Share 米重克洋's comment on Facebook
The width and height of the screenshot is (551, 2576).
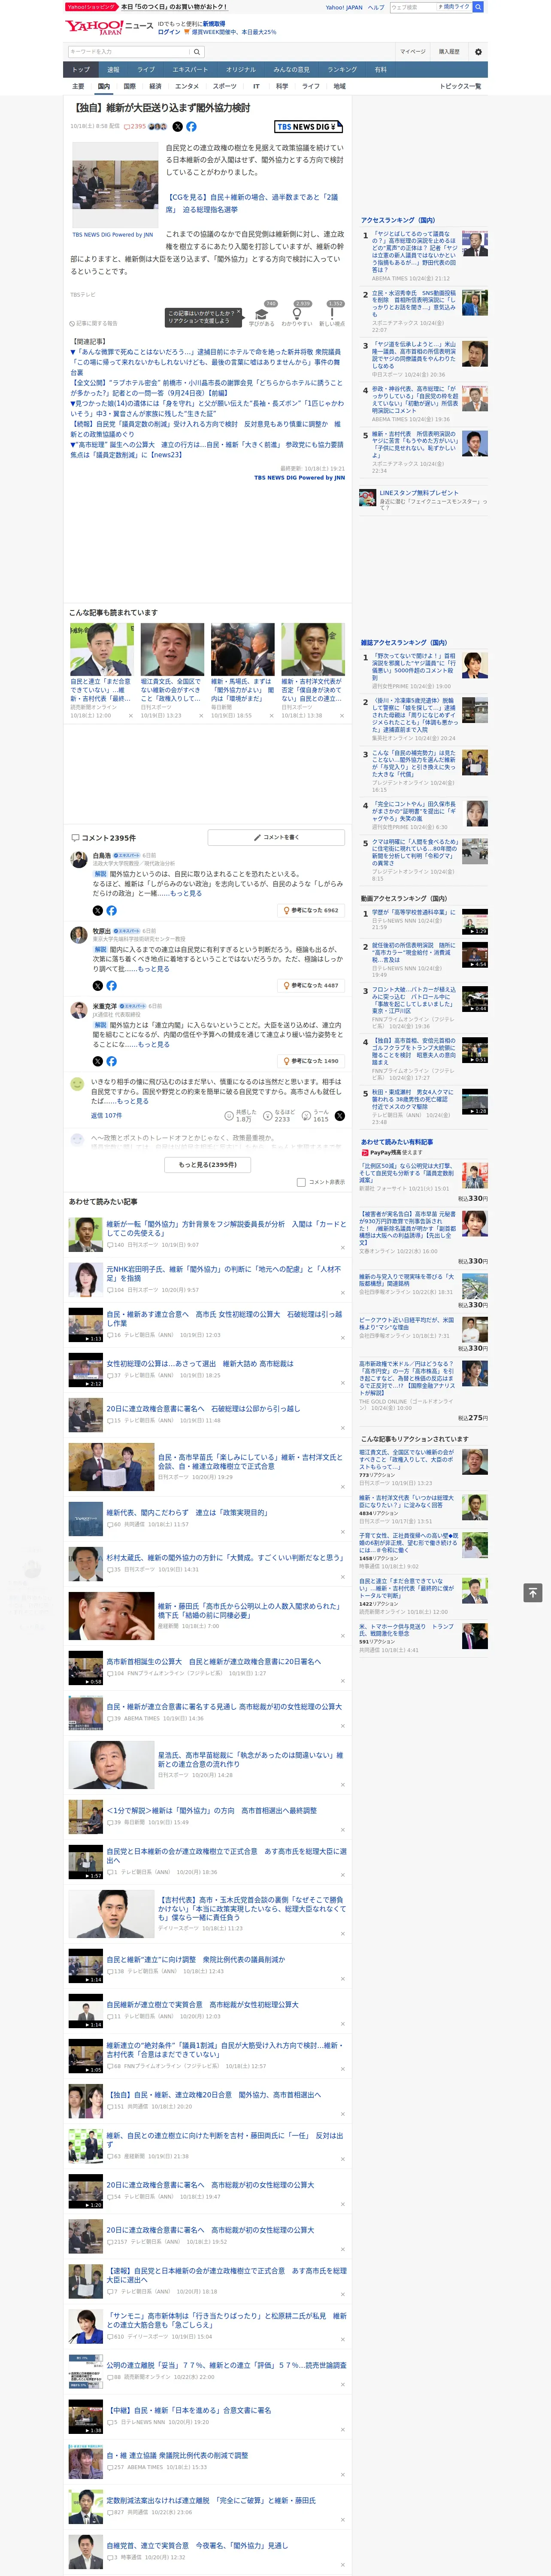tap(111, 1061)
